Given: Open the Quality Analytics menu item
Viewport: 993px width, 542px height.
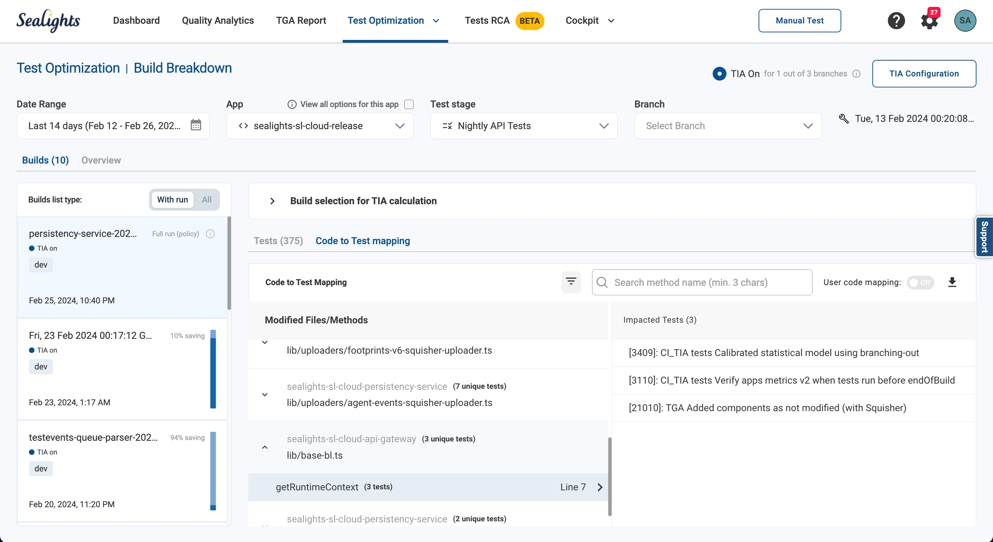Looking at the screenshot, I should (x=218, y=21).
